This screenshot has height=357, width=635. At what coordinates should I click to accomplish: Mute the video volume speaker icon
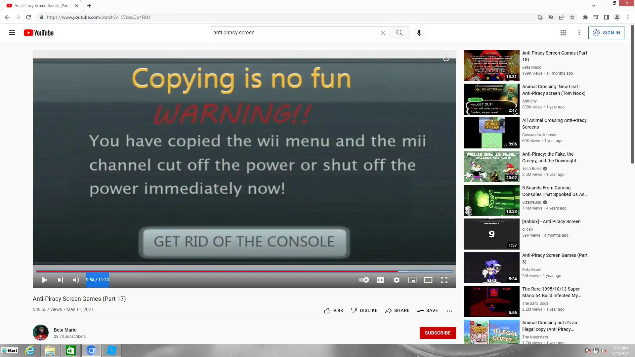pos(76,280)
